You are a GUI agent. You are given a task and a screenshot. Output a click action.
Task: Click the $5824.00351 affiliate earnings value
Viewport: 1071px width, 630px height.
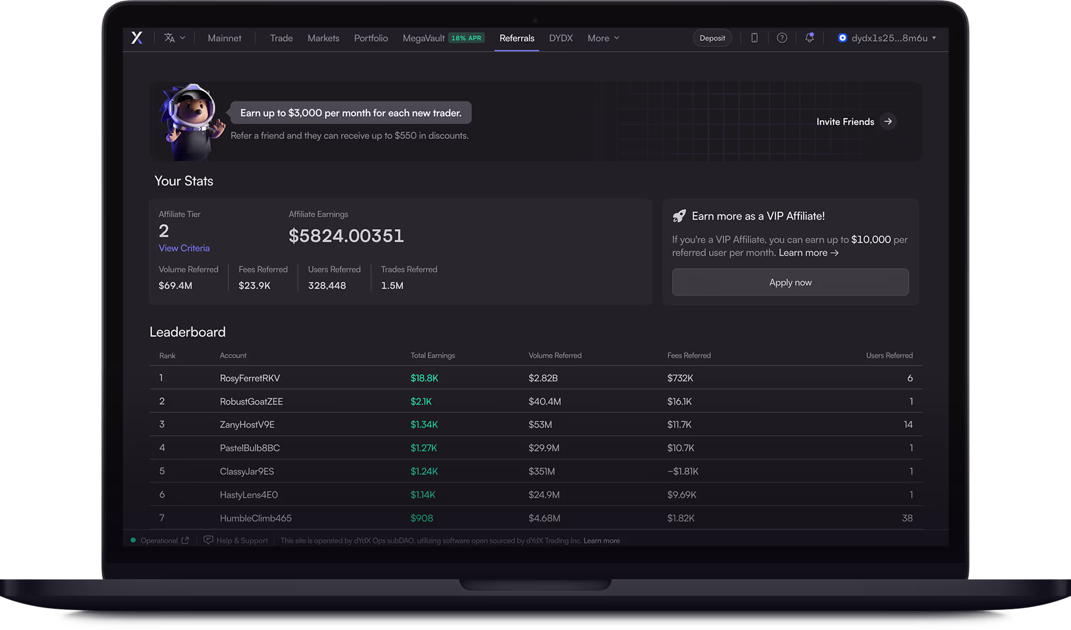(346, 236)
